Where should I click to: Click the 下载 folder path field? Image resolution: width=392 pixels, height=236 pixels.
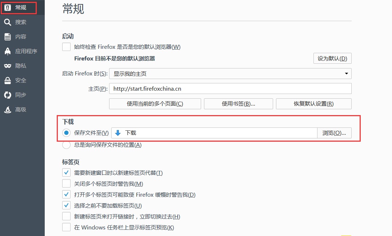pyautogui.click(x=214, y=133)
